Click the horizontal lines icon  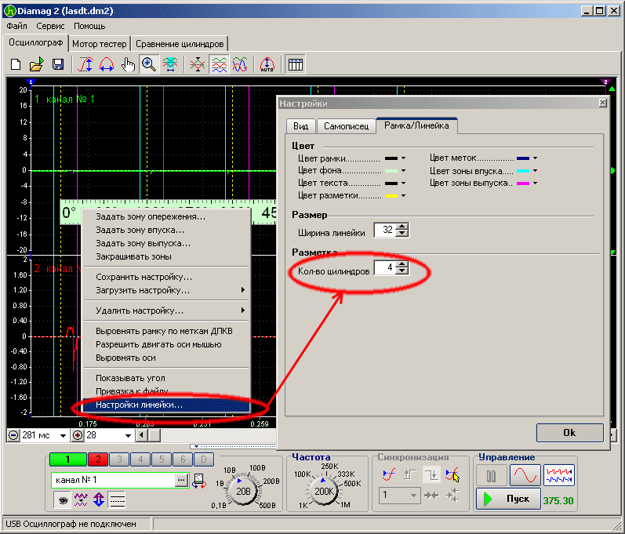[x=117, y=499]
